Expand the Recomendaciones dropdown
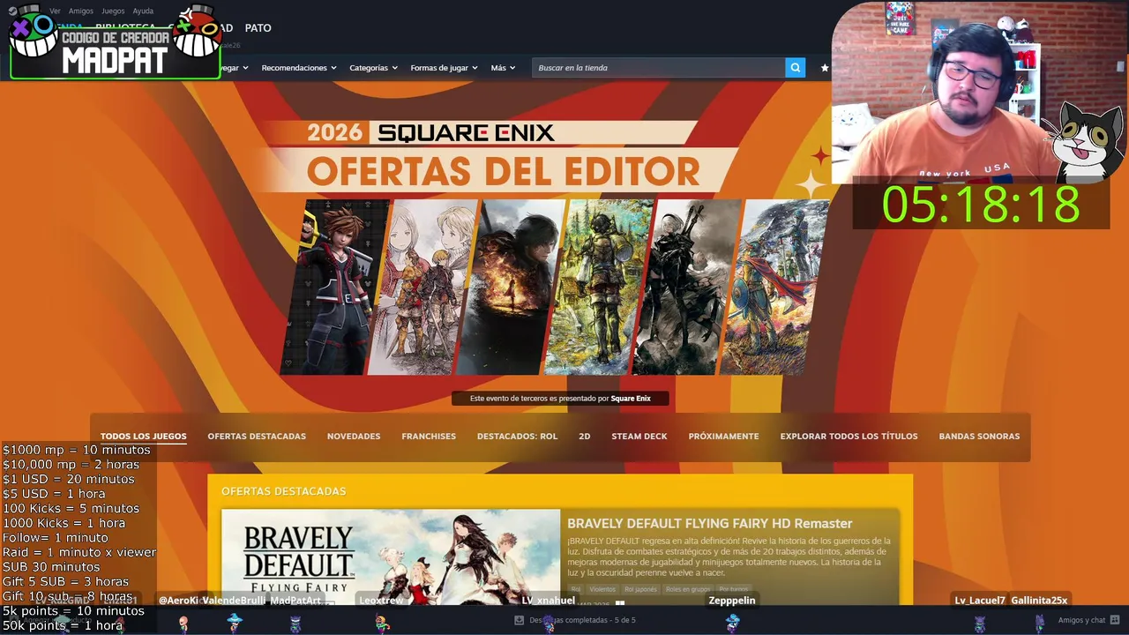 pos(299,68)
